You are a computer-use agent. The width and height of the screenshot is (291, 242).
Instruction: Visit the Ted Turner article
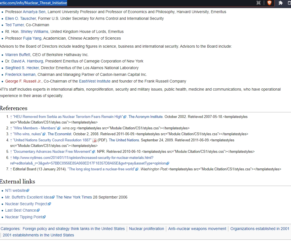pos(15,25)
